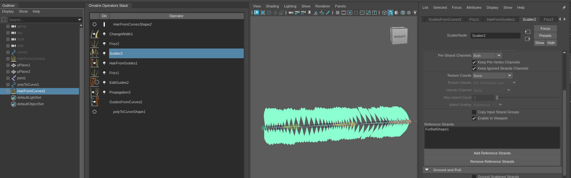Click the Add Reference Strands button
Viewport: 571px width, 178px height.
point(492,153)
